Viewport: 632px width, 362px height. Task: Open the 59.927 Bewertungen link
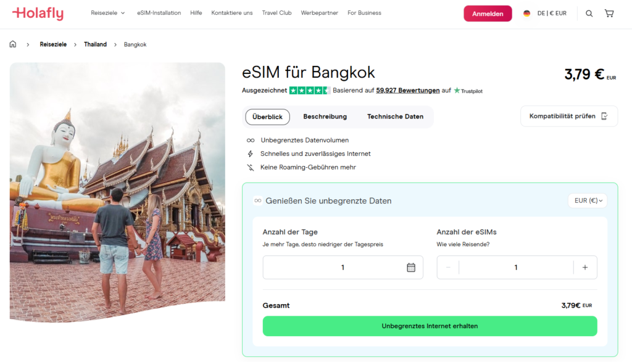(407, 91)
